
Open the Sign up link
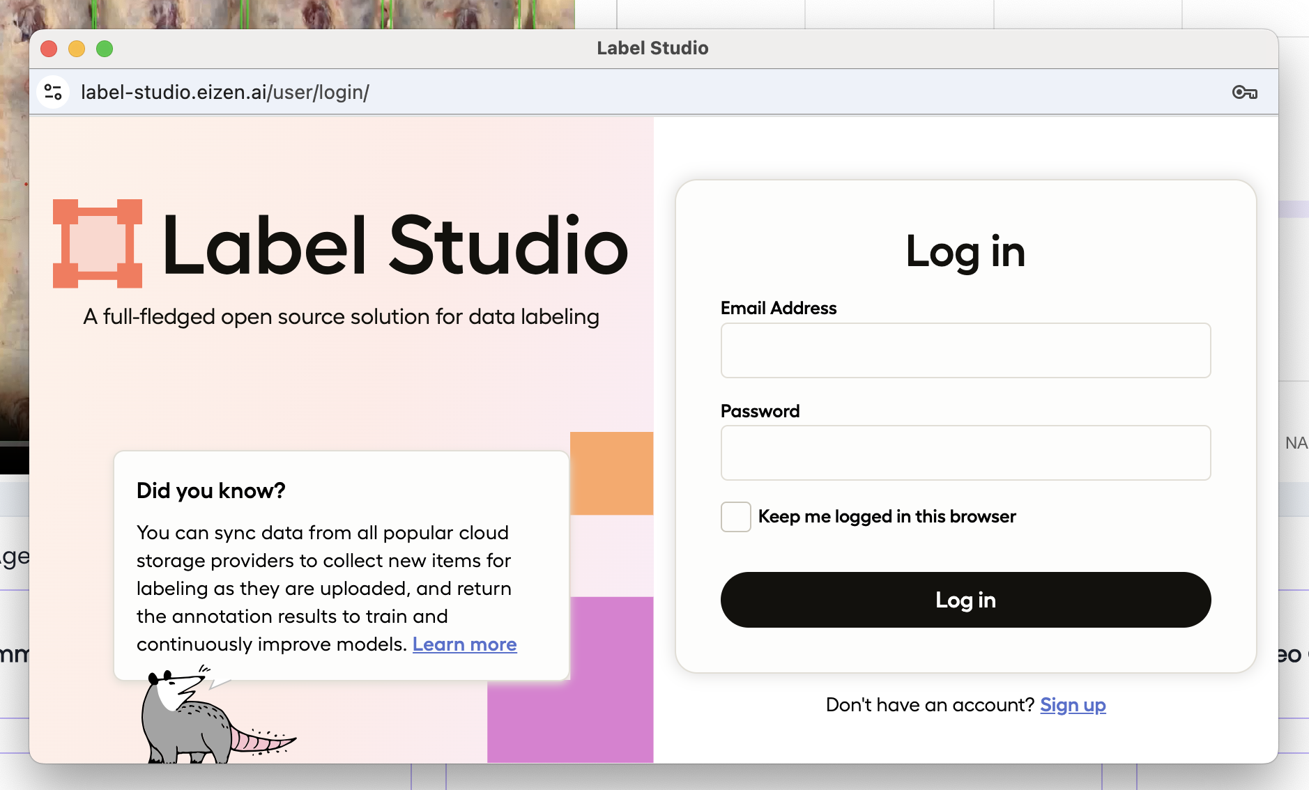coord(1073,705)
